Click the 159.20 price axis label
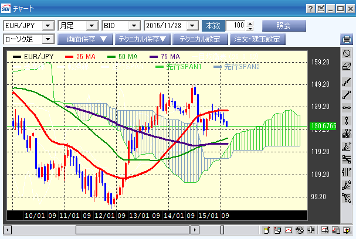Viewport: 356px width, 239px height. 320,62
